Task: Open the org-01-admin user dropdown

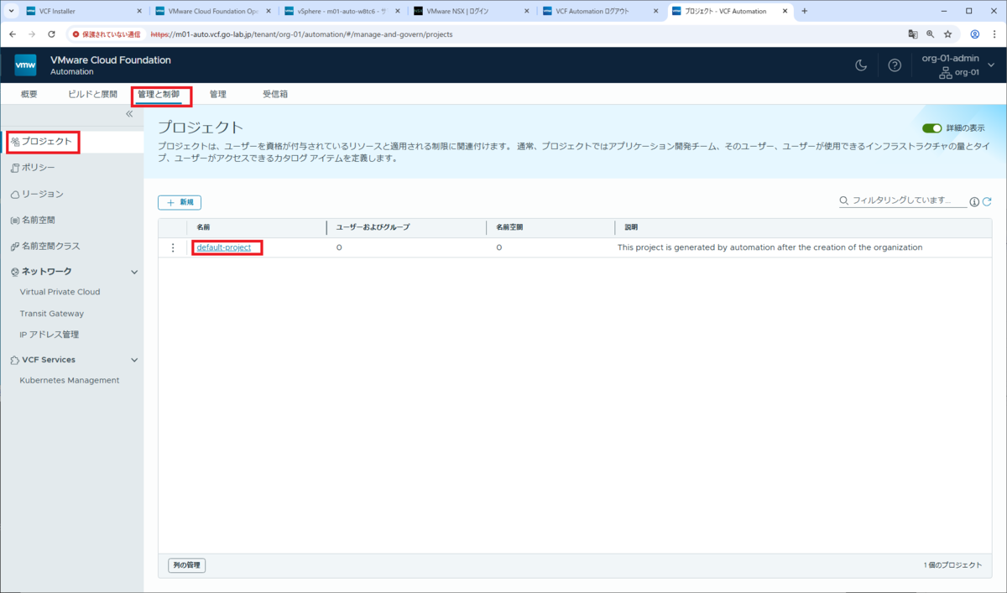Action: coord(957,65)
